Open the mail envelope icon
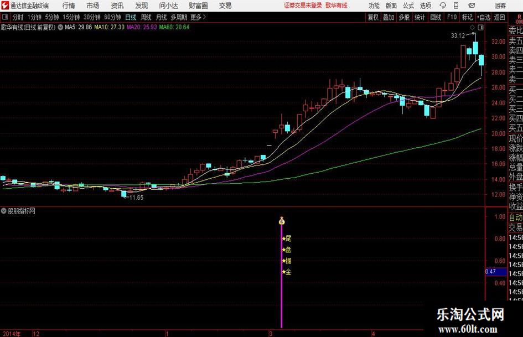The image size is (523, 337). pyautogui.click(x=472, y=6)
